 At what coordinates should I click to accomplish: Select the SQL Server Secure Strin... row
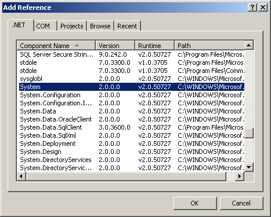pos(132,54)
